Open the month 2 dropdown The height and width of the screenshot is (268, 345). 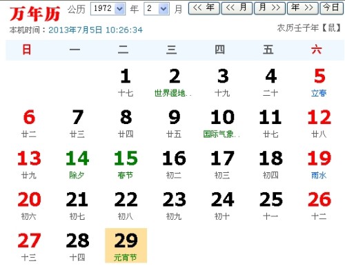157,9
